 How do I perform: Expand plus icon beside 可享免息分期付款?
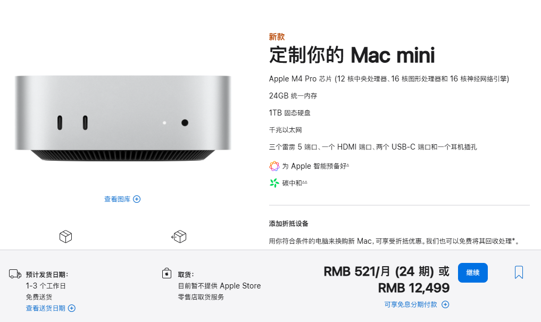point(445,304)
